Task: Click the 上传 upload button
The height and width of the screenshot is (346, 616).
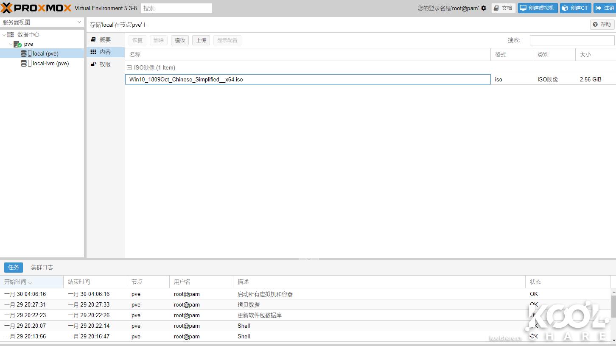Action: pyautogui.click(x=201, y=40)
